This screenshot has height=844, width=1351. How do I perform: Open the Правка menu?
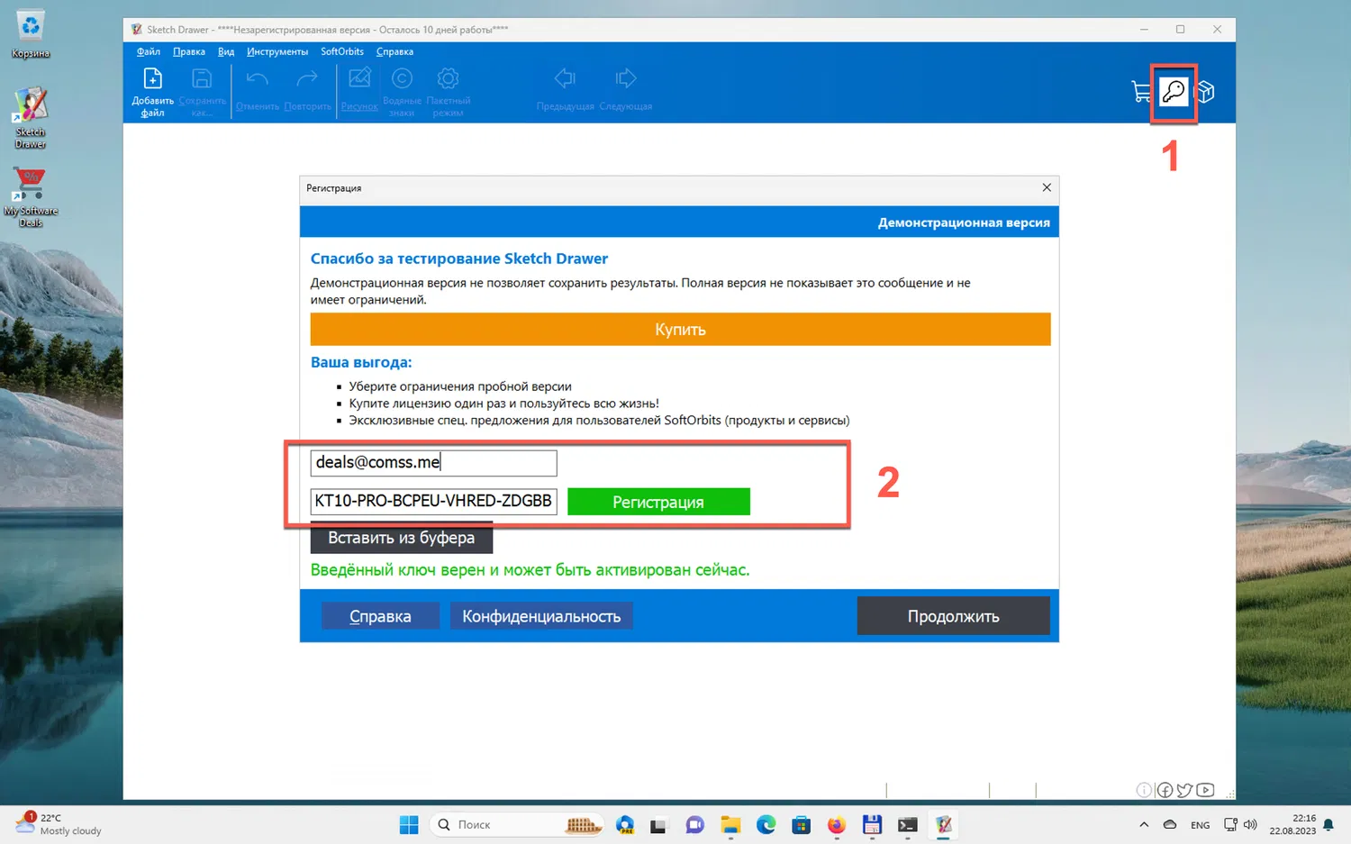189,51
